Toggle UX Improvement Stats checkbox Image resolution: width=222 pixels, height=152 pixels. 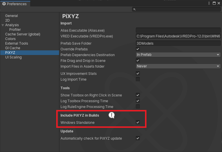click(138, 73)
